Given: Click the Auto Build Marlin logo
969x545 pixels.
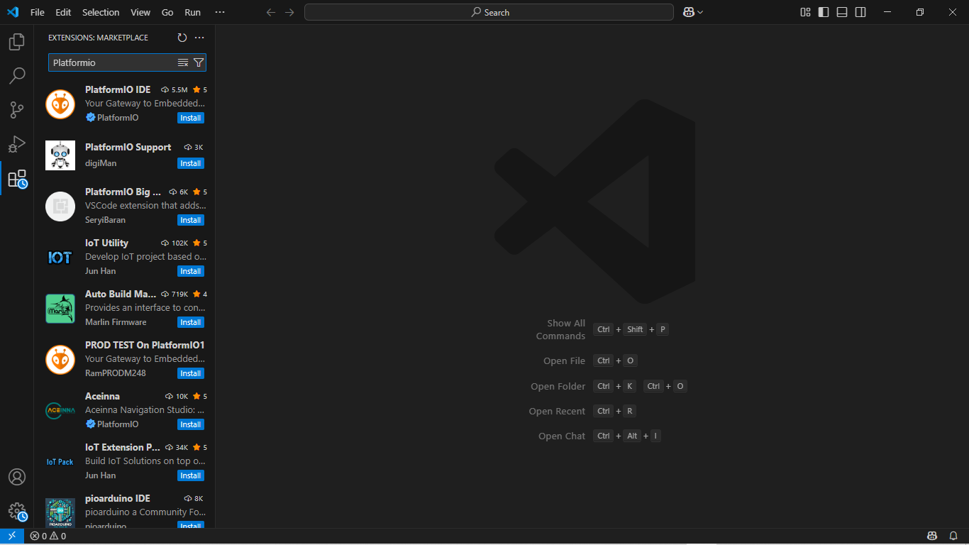Looking at the screenshot, I should pos(60,309).
